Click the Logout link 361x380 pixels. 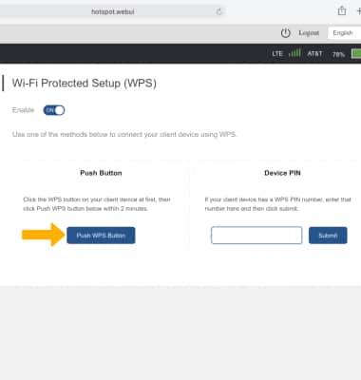pyautogui.click(x=309, y=33)
